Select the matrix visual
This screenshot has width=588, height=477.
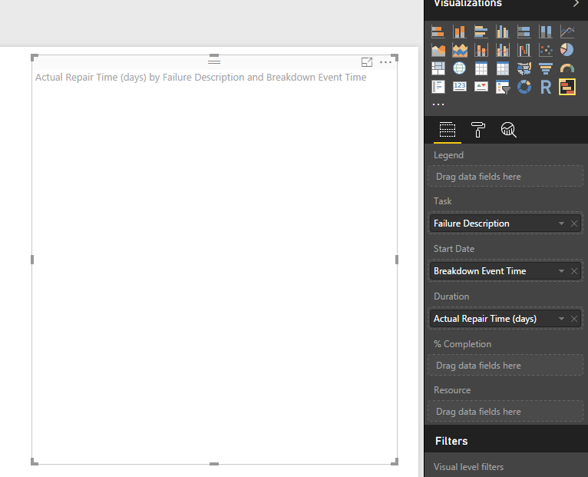(x=503, y=68)
